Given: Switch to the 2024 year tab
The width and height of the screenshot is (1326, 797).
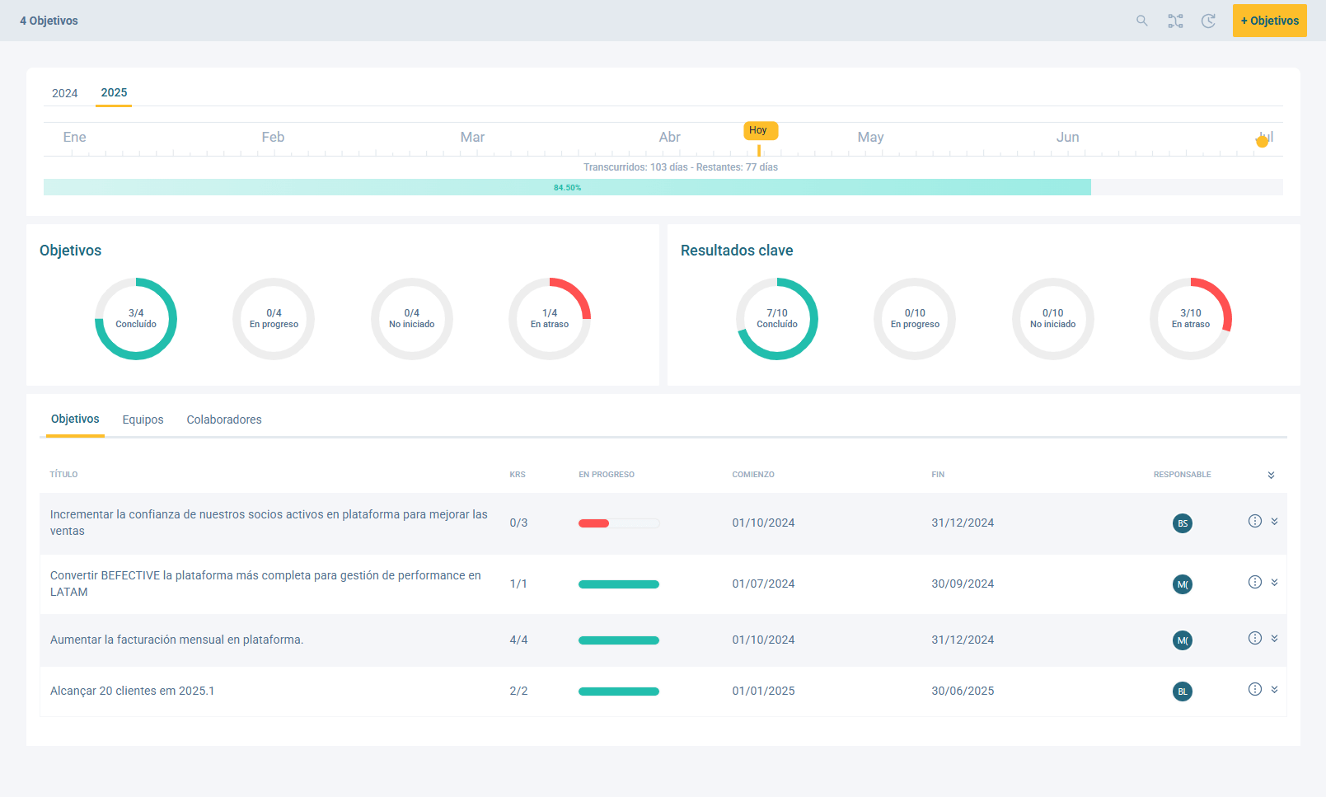Looking at the screenshot, I should click(64, 93).
